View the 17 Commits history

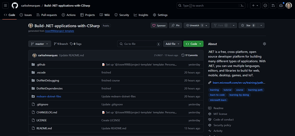click(x=189, y=55)
